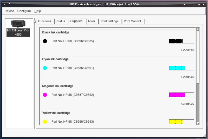
Task: Open the Device menu
Action: coord(9,11)
